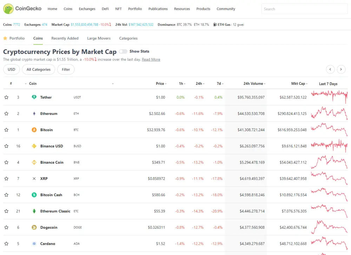The image size is (351, 255).
Task: Star XRP as favorite
Action: click(x=6, y=179)
